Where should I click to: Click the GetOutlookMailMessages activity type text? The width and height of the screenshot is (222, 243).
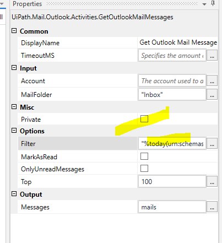coord(93,17)
